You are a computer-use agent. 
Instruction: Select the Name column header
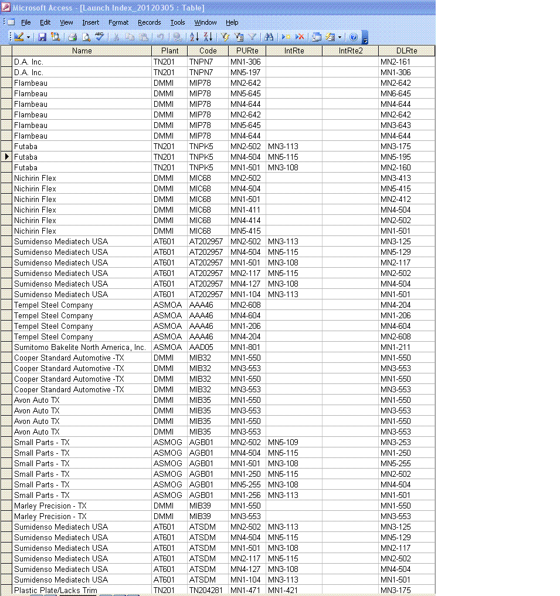[82, 50]
